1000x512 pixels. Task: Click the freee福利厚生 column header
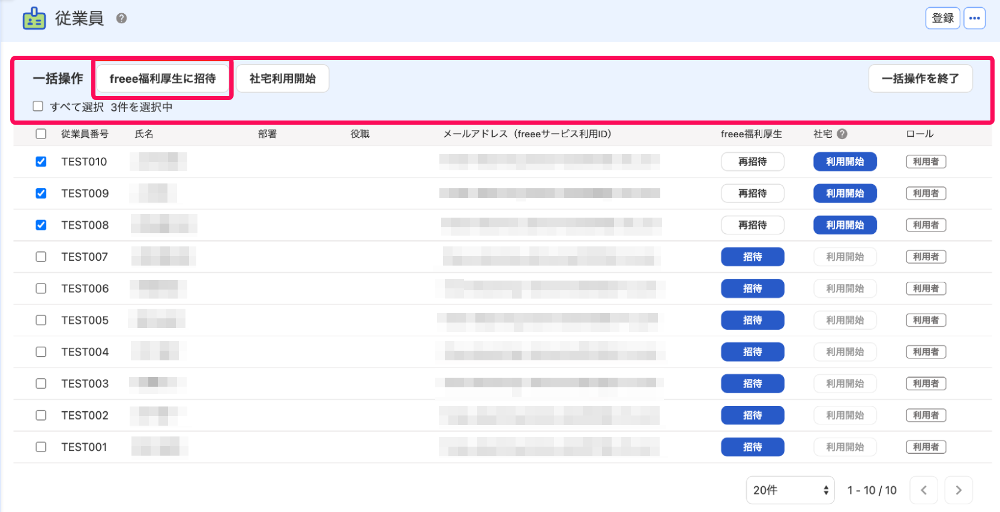(752, 134)
